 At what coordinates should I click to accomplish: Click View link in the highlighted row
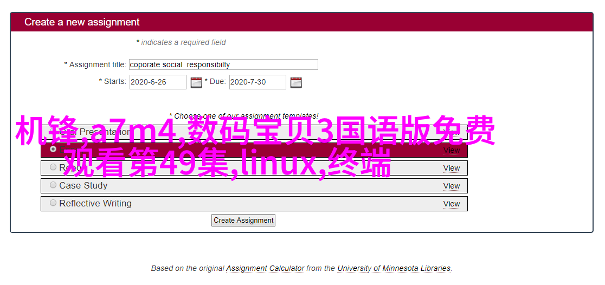(451, 150)
